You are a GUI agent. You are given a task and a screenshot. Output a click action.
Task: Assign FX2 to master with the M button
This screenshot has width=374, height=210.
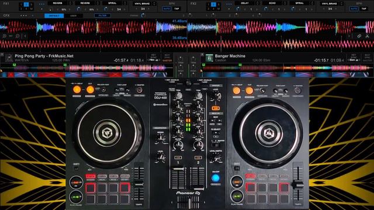tap(218, 9)
